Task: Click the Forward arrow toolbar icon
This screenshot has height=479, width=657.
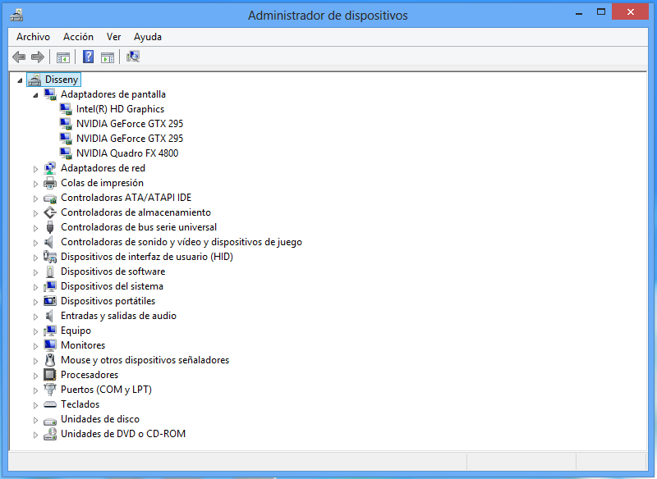Action: 38,57
